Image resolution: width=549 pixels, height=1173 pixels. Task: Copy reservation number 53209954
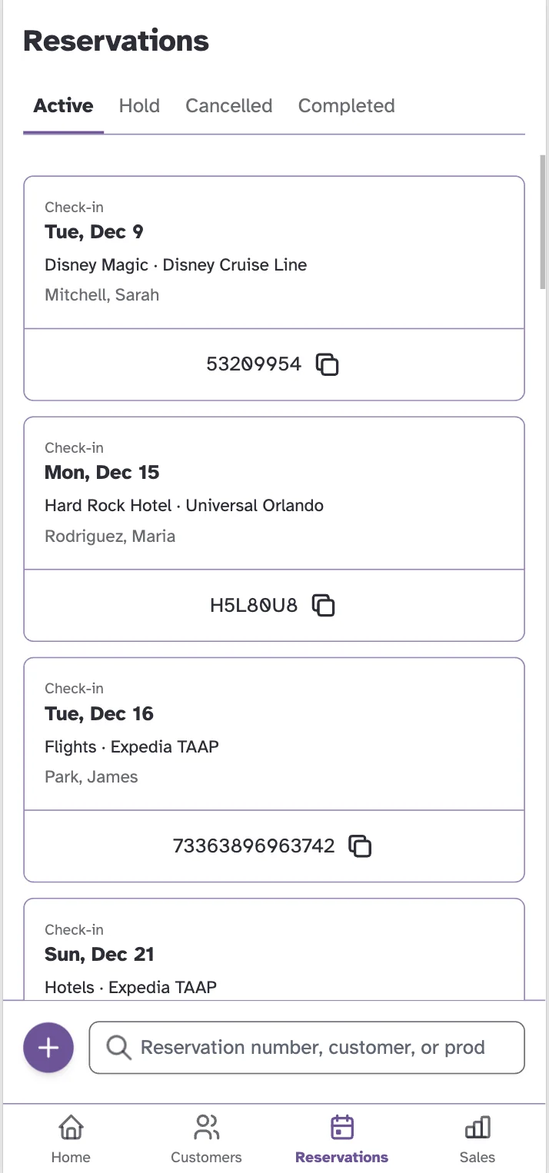tap(327, 364)
